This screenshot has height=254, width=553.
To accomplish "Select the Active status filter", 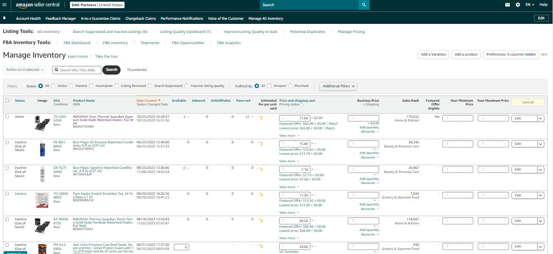I will click(x=53, y=86).
